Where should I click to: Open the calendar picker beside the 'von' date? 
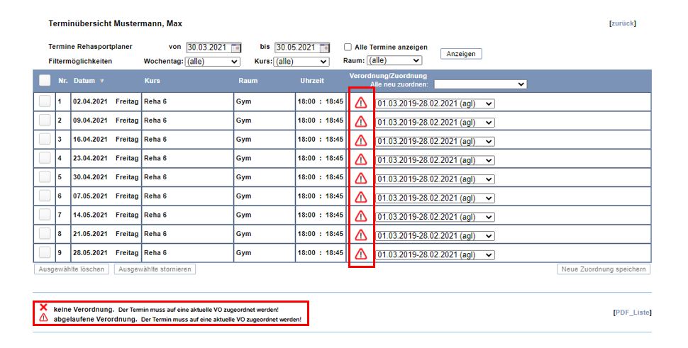pos(236,47)
